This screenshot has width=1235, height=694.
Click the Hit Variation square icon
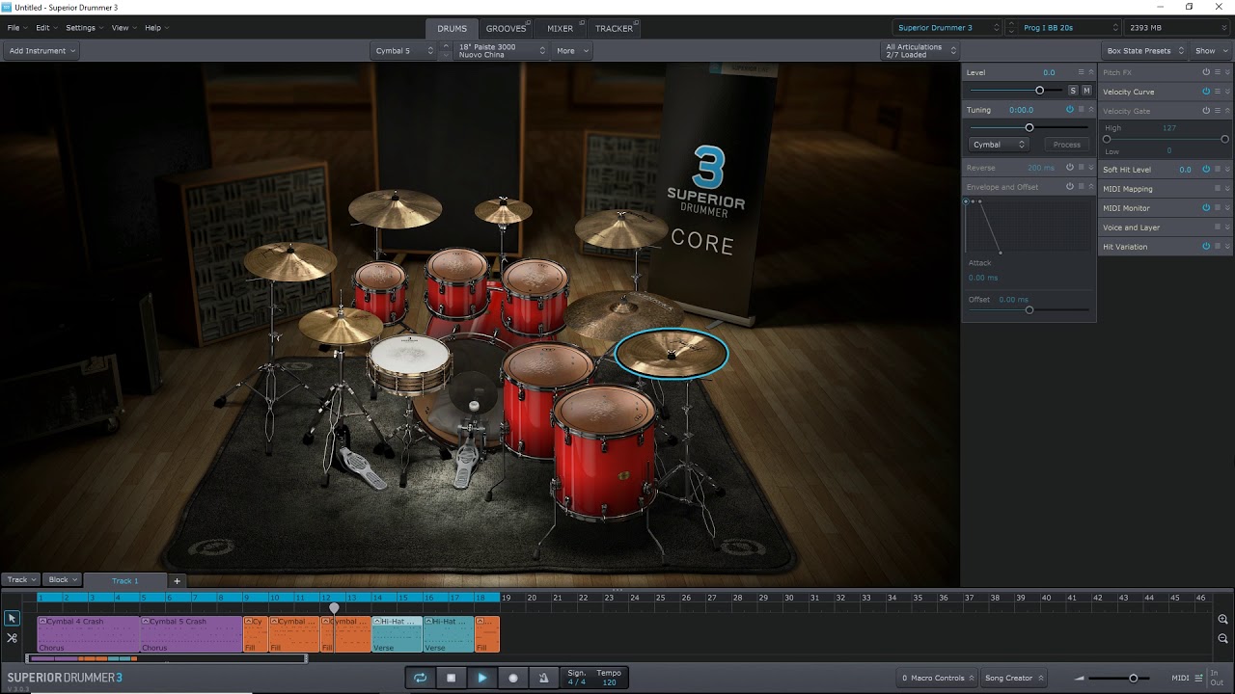(x=1217, y=247)
